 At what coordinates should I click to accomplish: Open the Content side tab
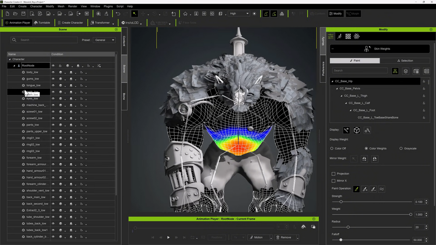pos(124,41)
